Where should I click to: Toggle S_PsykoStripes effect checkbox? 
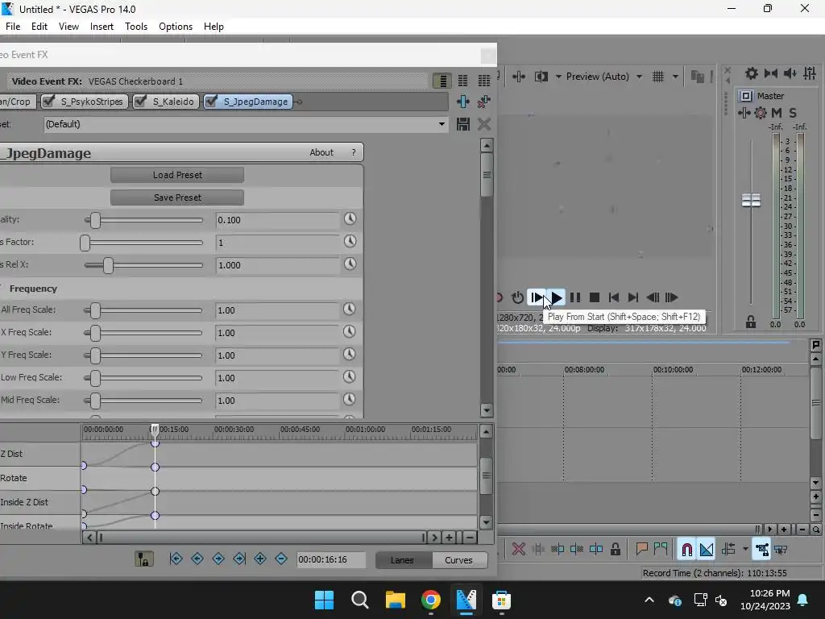tap(49, 101)
